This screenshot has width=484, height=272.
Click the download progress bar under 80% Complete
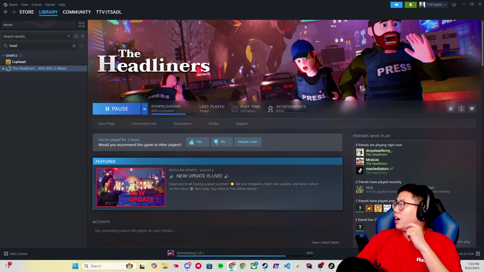(x=172, y=114)
